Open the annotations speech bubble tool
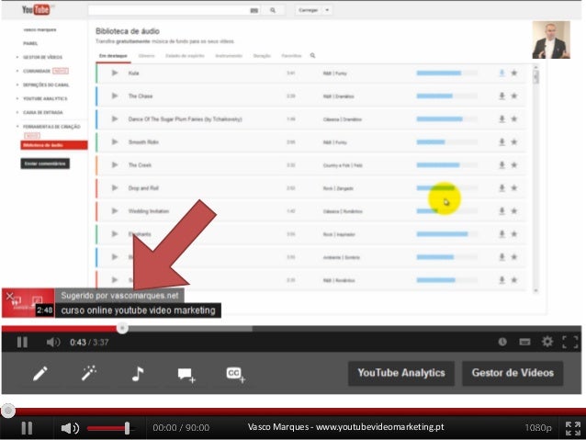 pos(186,375)
